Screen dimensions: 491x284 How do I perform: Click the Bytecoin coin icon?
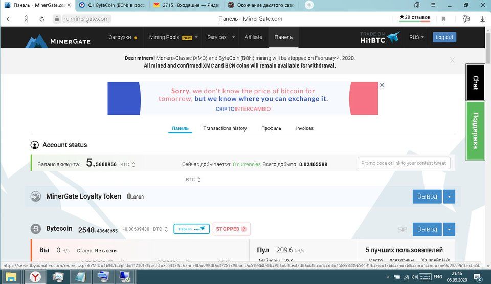click(x=36, y=229)
